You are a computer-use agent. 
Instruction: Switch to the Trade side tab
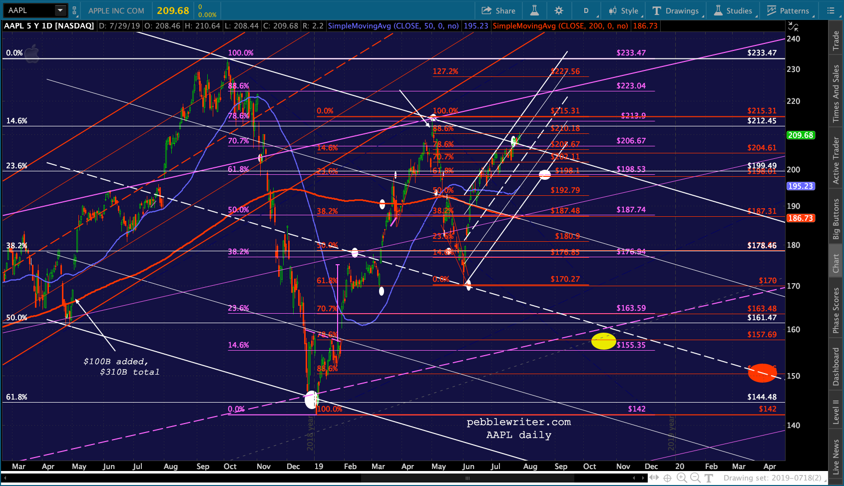(836, 41)
